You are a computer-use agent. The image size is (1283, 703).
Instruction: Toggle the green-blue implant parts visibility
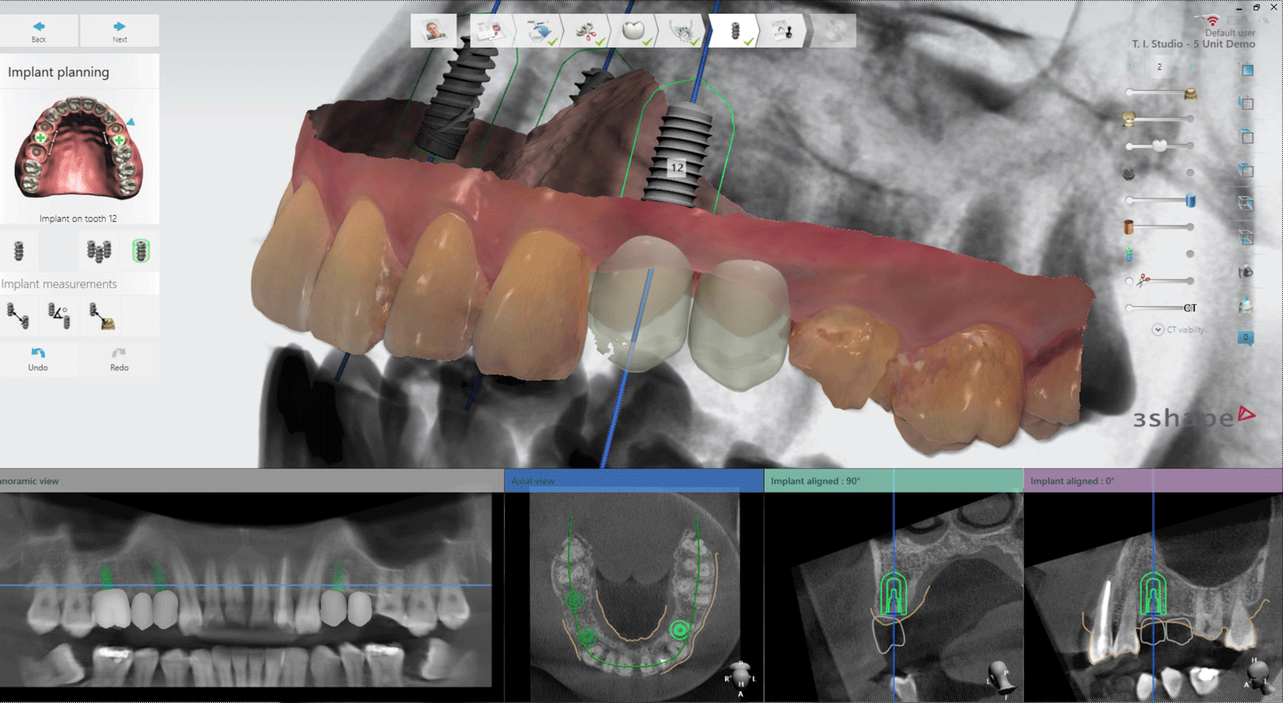tap(1129, 254)
